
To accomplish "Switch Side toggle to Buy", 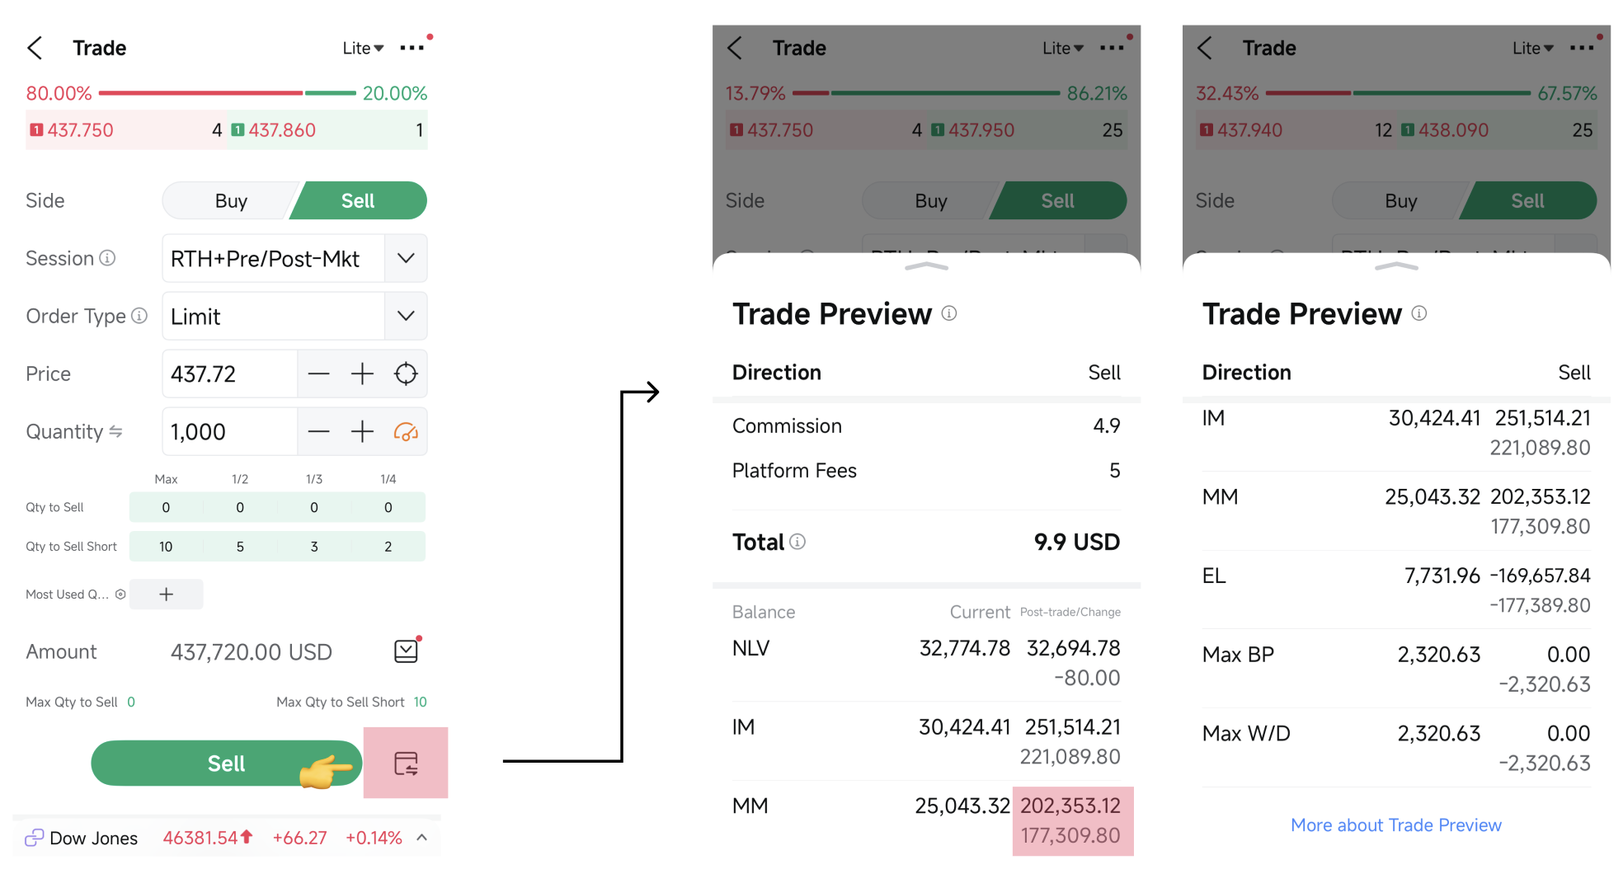I will (231, 201).
